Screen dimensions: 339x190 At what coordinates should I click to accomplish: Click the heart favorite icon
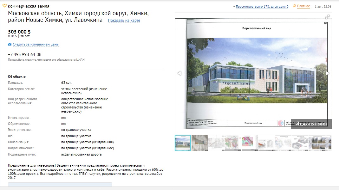[4, 6]
